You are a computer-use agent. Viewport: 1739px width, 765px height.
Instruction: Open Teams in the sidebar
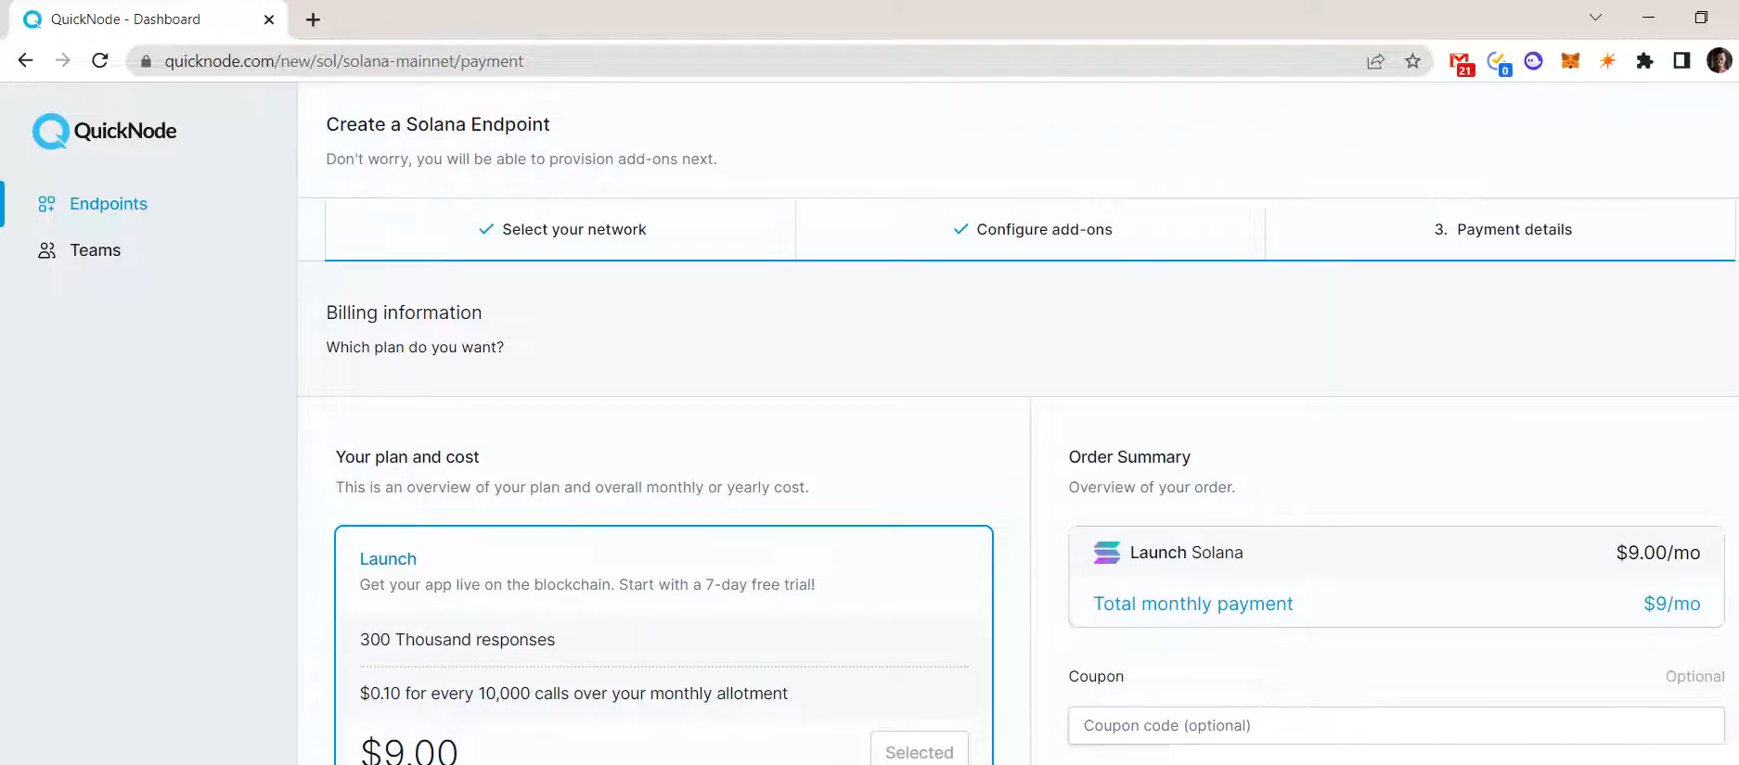[96, 250]
